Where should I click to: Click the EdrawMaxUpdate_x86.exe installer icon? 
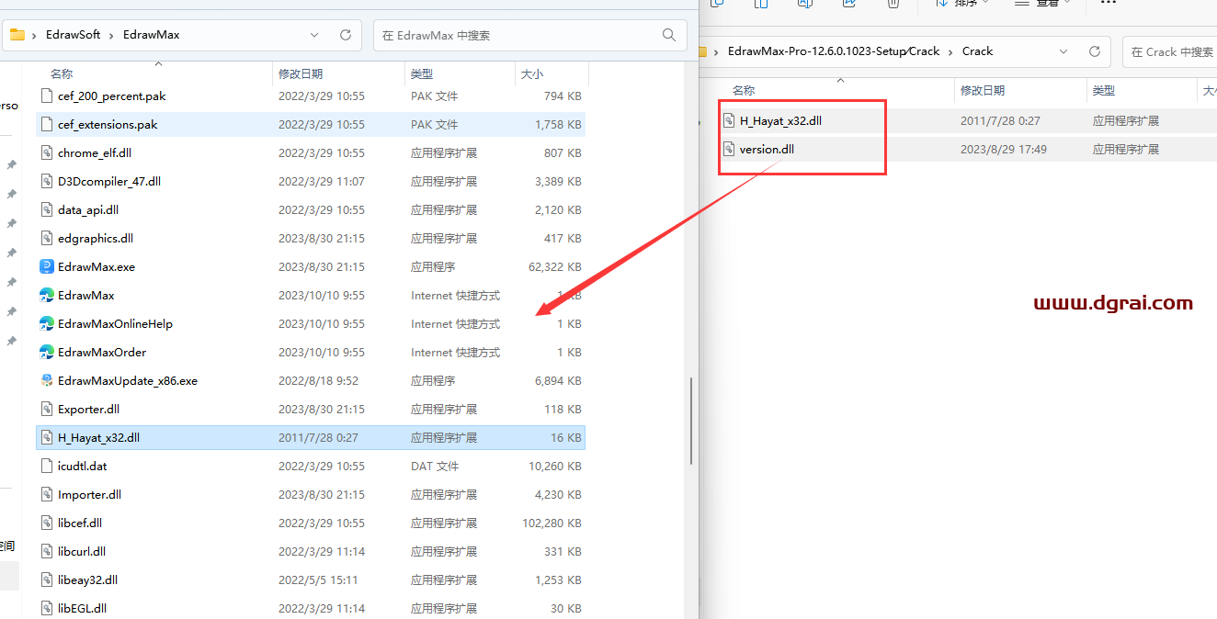coord(48,381)
